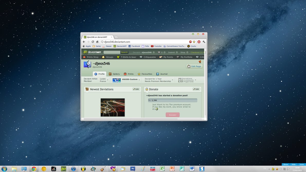Reload the page in Chrome
This screenshot has height=172, width=306.
pos(93,42)
